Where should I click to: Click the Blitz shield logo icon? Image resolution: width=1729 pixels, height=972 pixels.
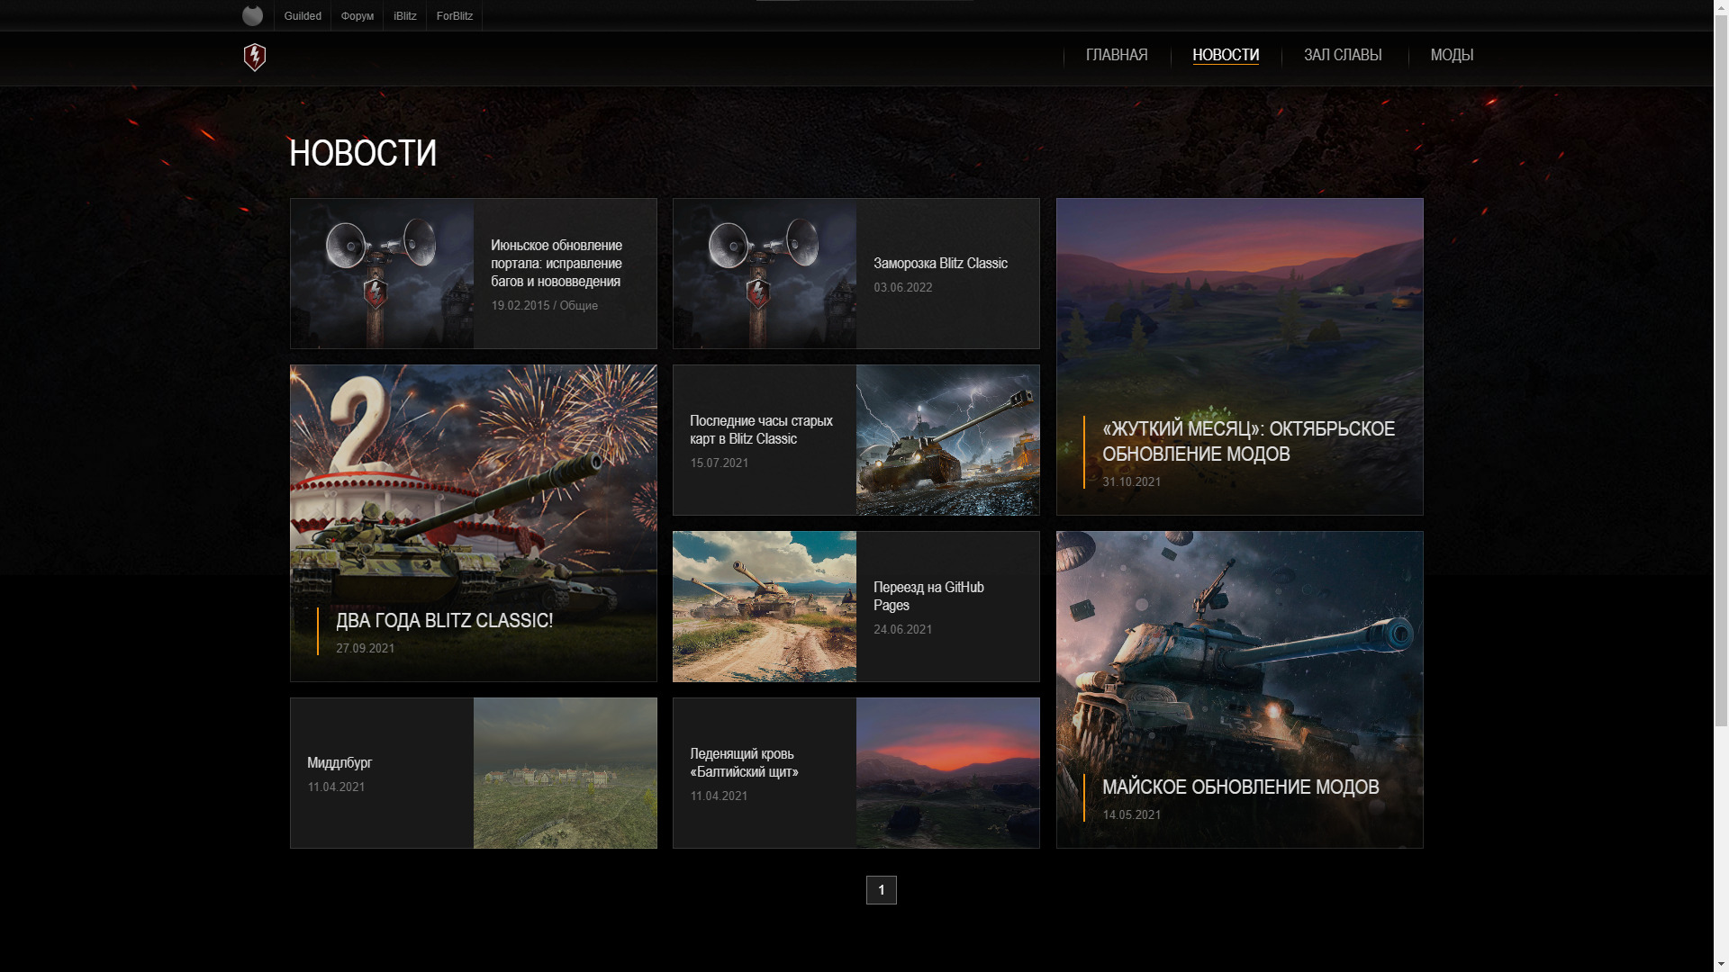click(255, 58)
